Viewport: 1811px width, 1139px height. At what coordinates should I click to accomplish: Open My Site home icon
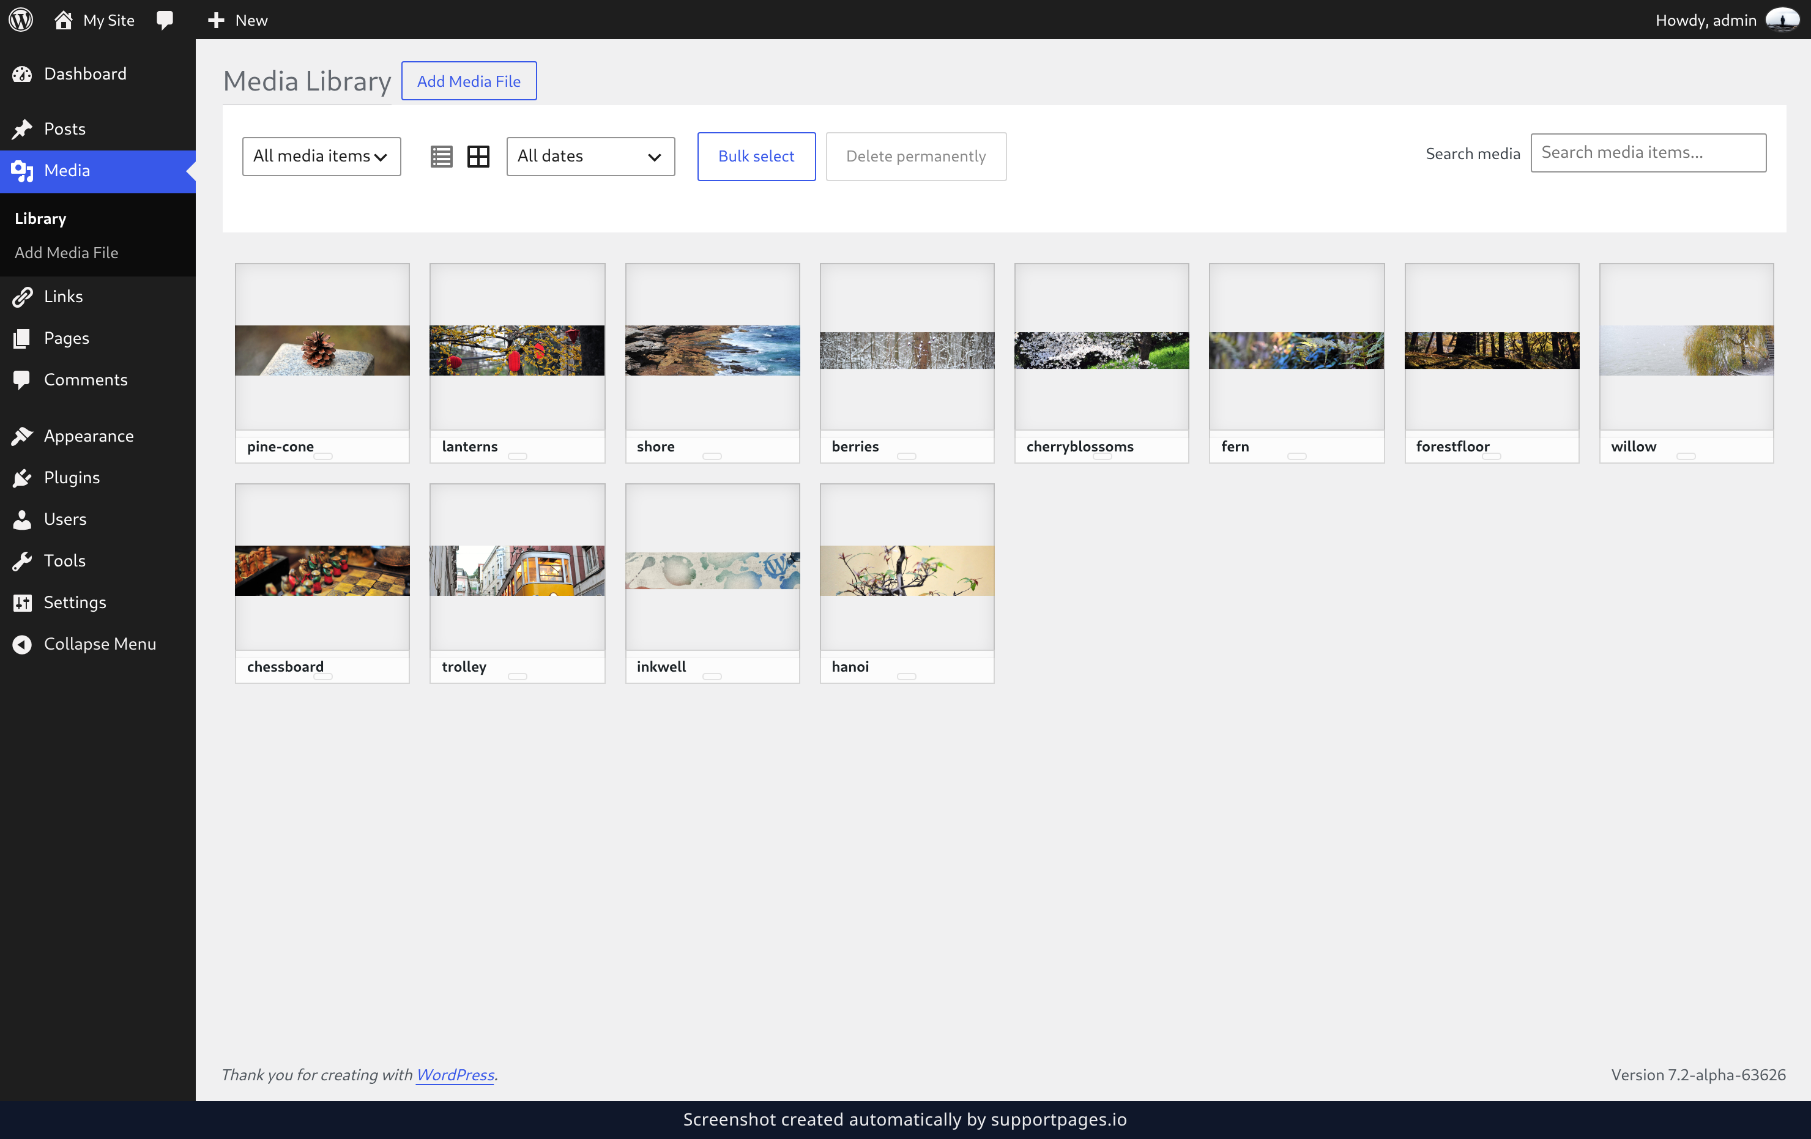[63, 20]
